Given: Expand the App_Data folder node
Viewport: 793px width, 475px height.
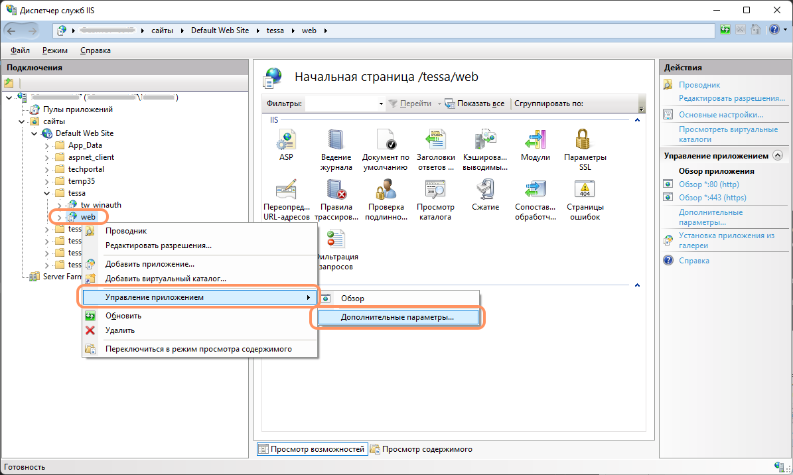Looking at the screenshot, I should 46,145.
